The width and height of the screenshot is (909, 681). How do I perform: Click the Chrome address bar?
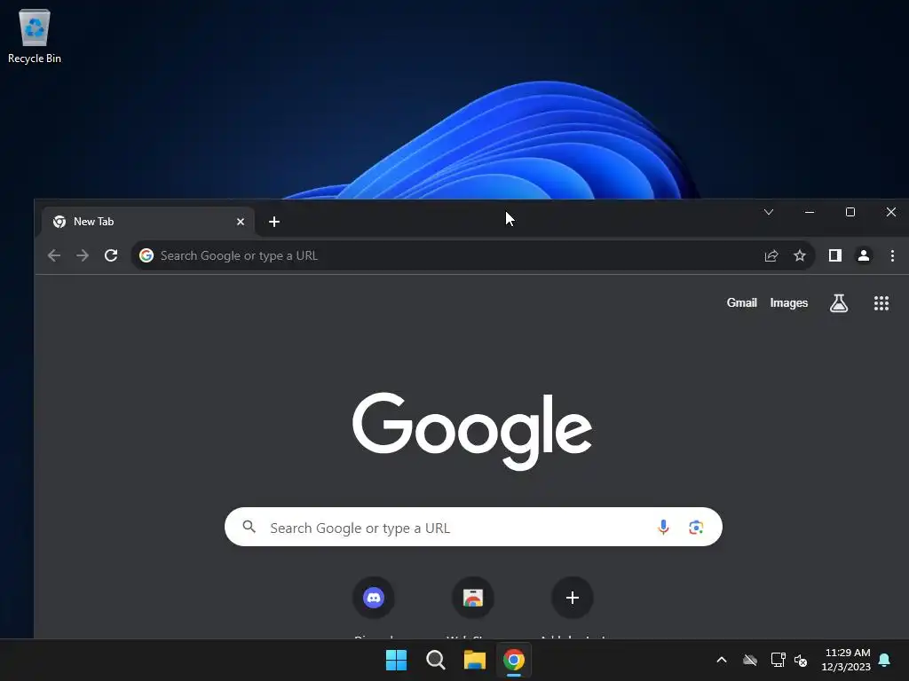tap(473, 255)
